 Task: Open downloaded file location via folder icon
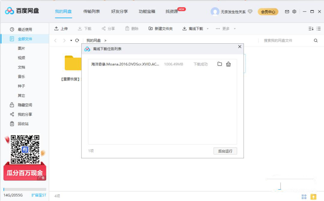220,64
